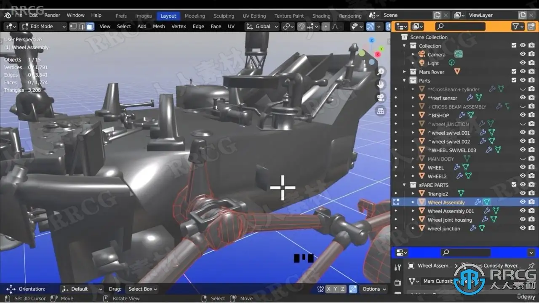Switch to Sculpting workspace tab
The width and height of the screenshot is (539, 303).
click(224, 16)
